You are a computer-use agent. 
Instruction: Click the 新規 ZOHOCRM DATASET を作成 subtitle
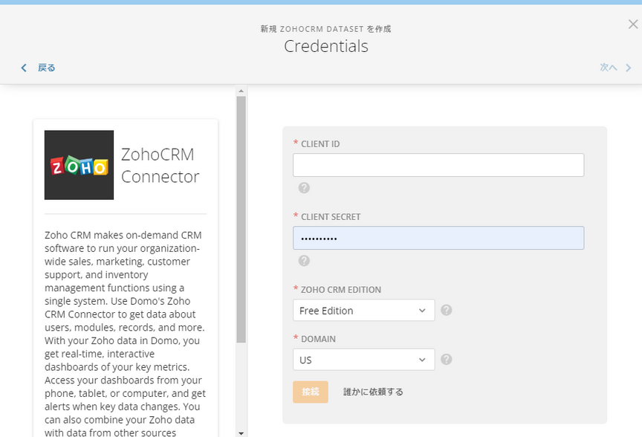click(326, 29)
